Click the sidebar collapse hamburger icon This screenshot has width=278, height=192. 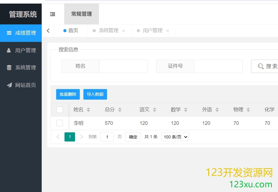click(53, 14)
